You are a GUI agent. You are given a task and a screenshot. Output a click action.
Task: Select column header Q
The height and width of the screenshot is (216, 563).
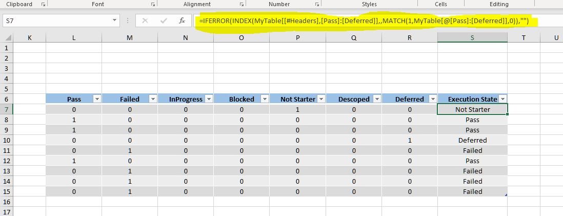click(x=354, y=38)
